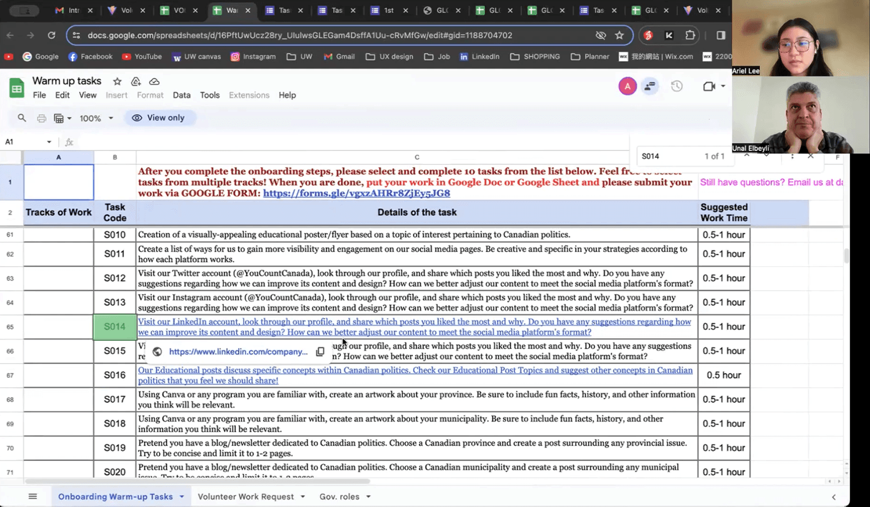870x507 pixels.
Task: Click the Tracks of Work header cell
Action: (59, 213)
